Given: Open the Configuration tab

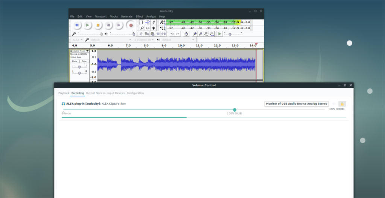Looking at the screenshot, I should (135, 93).
